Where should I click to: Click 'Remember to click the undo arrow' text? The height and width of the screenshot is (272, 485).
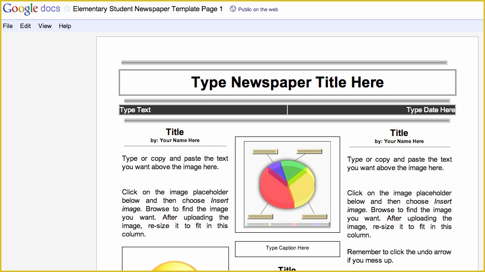click(399, 256)
